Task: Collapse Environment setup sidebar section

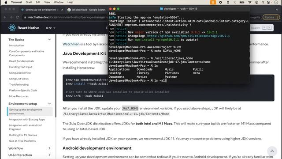Action: 49,104
